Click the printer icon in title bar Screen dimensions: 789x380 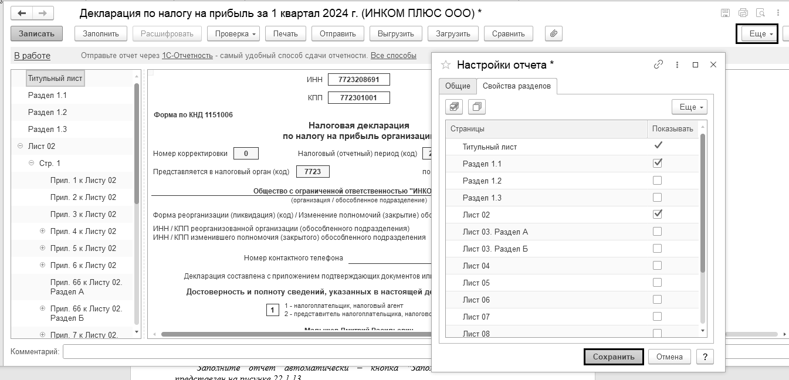point(743,13)
